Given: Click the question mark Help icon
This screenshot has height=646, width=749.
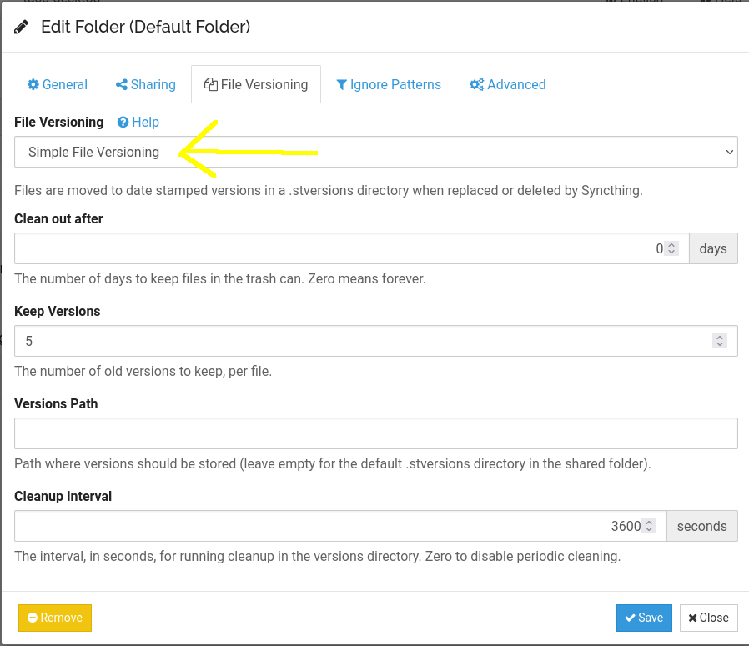Looking at the screenshot, I should (123, 122).
